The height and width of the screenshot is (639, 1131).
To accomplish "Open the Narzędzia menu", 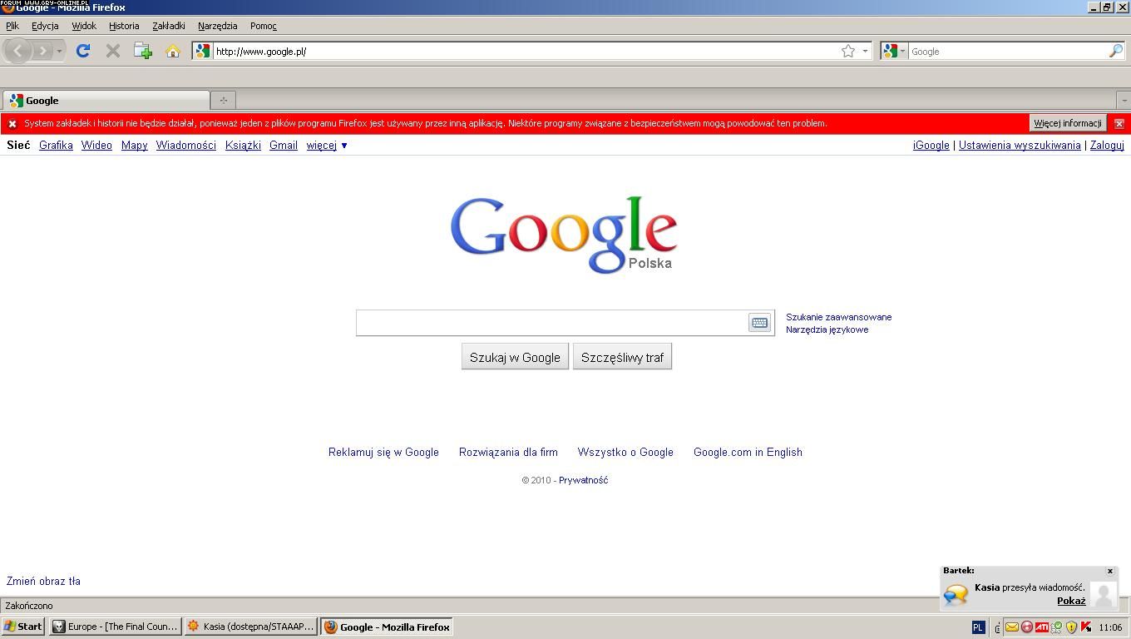I will (x=218, y=26).
